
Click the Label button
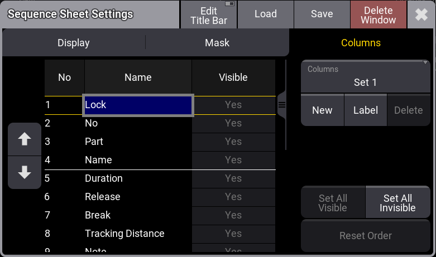pos(366,110)
